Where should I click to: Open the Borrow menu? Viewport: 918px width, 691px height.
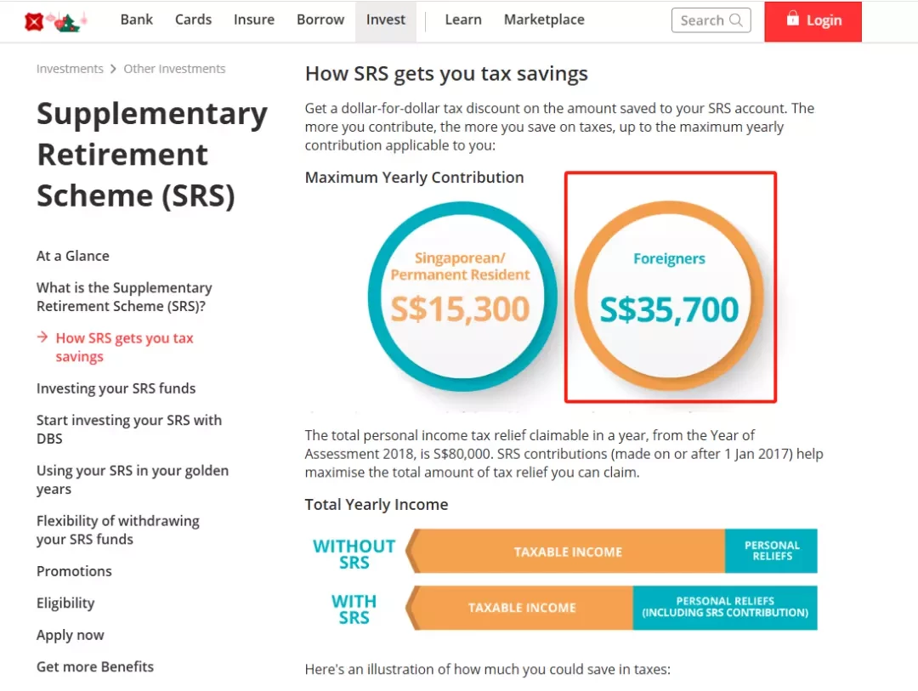click(x=320, y=20)
